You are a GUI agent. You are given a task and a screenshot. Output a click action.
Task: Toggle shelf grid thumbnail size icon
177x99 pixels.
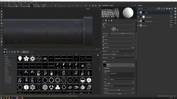[98, 55]
